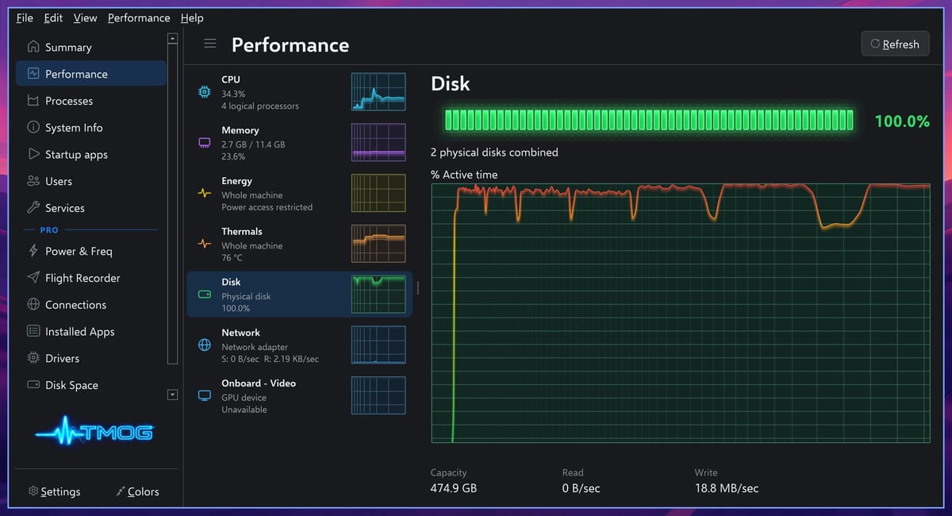Click the Flight Recorder paper plane icon
Viewport: 952px width, 516px height.
tap(33, 278)
